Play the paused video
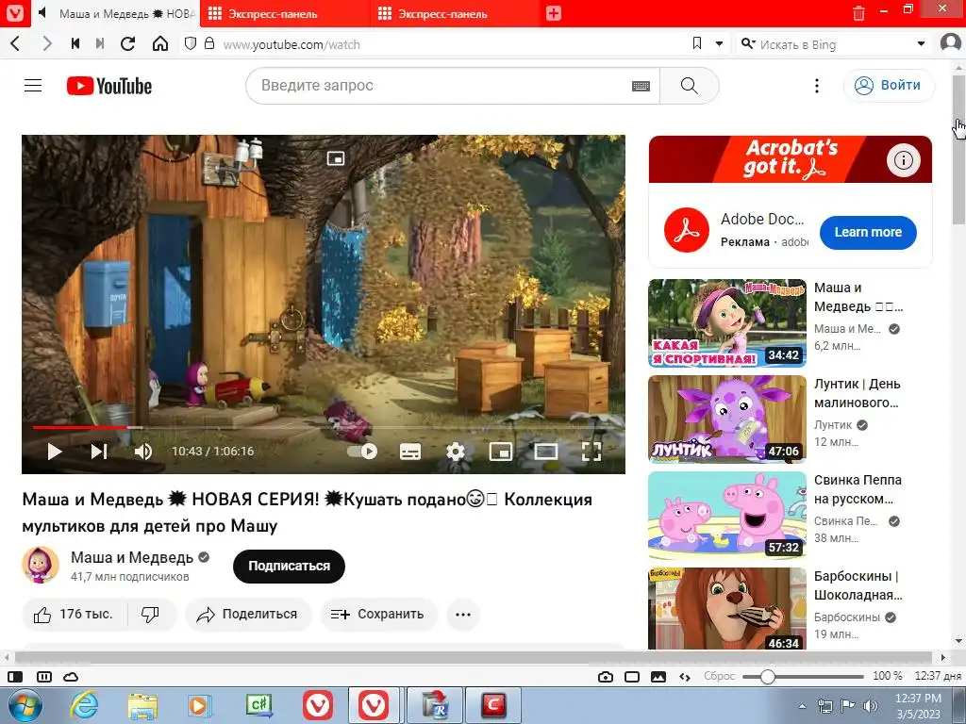 click(55, 452)
